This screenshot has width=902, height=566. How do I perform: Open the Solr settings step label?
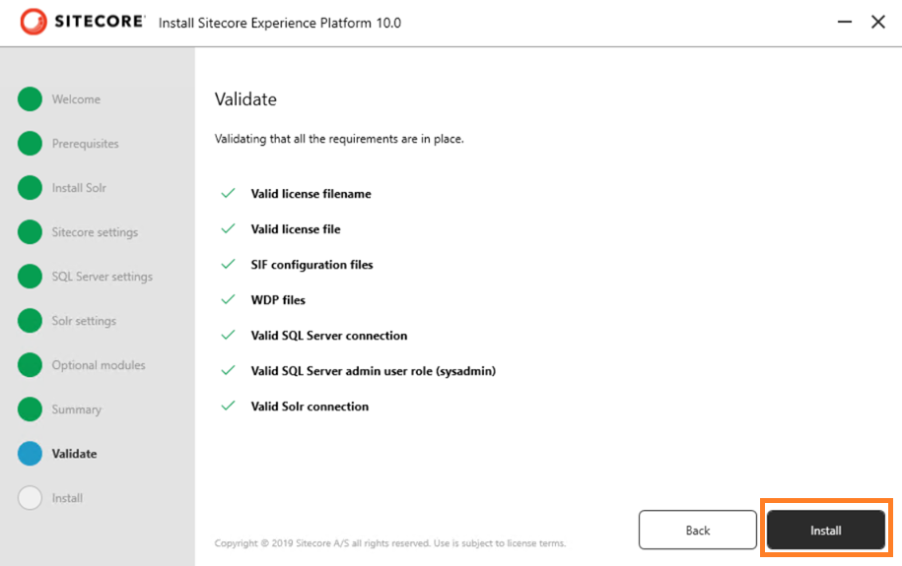point(84,321)
